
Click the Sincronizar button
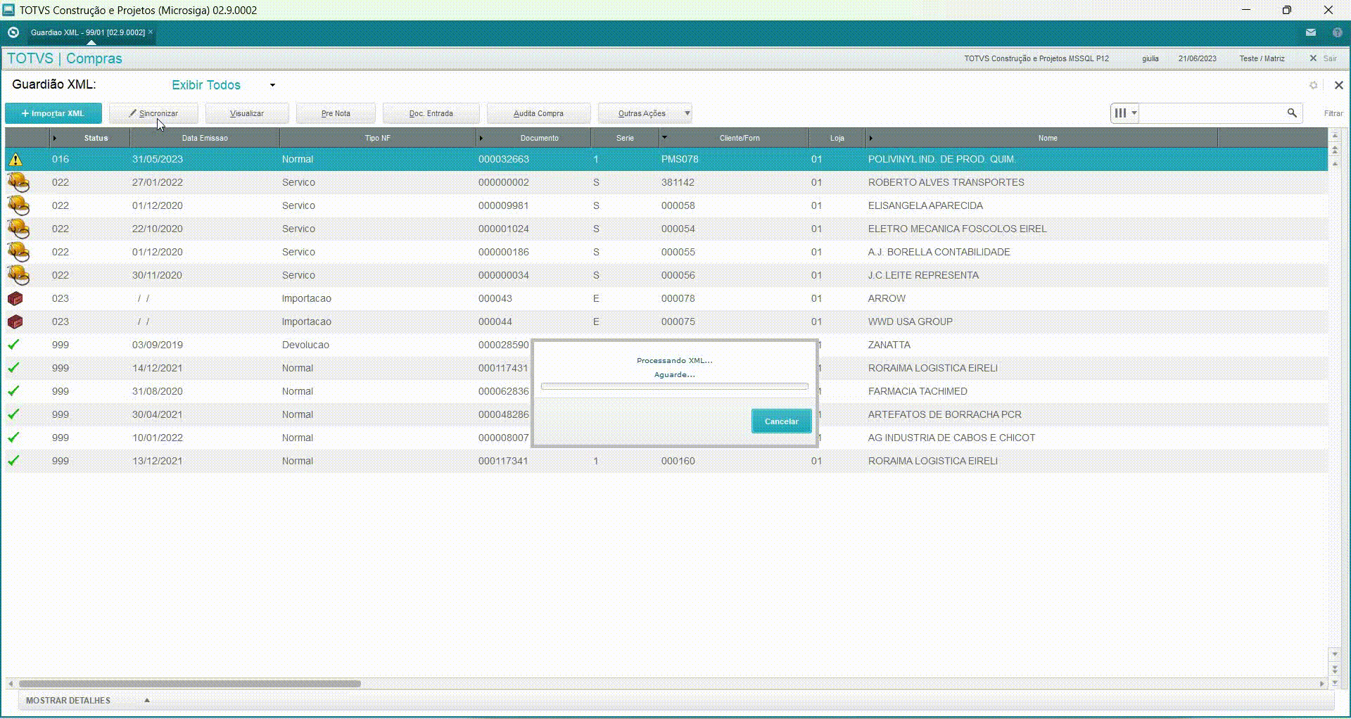pyautogui.click(x=153, y=113)
